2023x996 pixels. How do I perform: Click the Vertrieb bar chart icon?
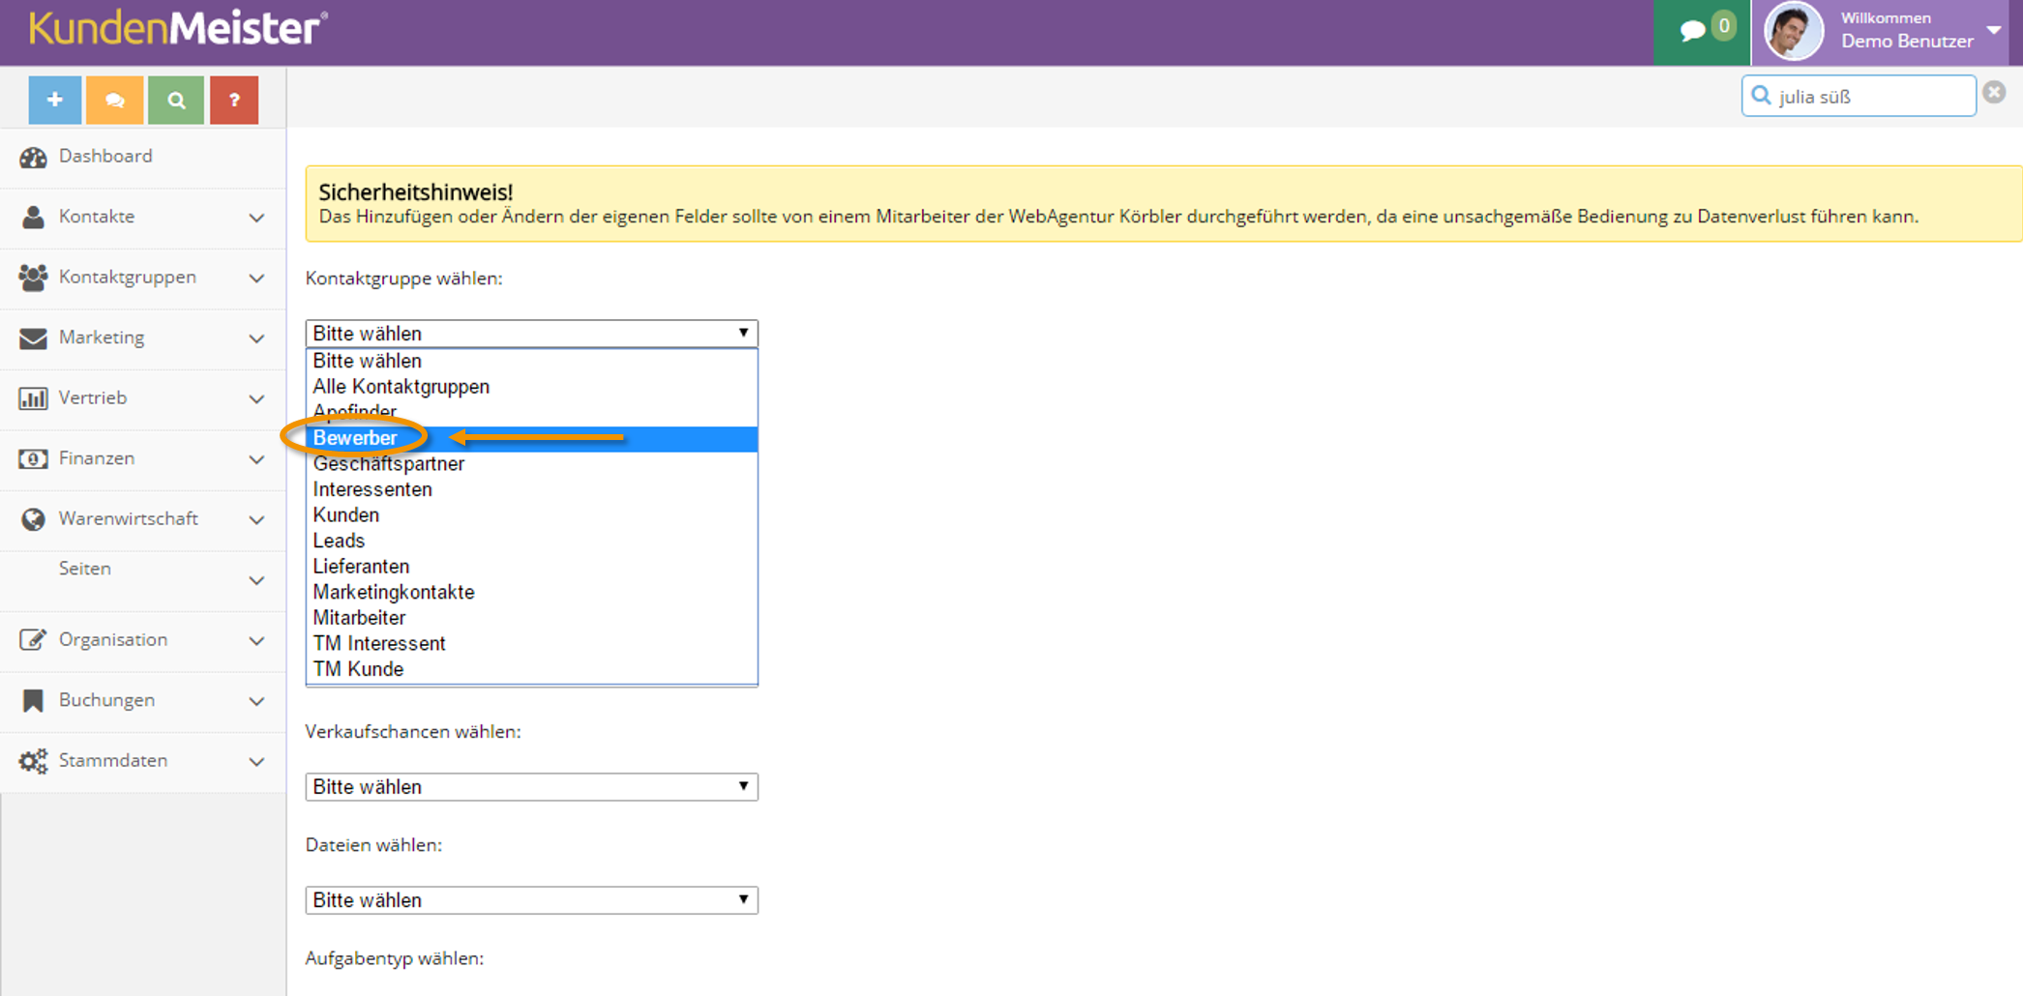33,398
